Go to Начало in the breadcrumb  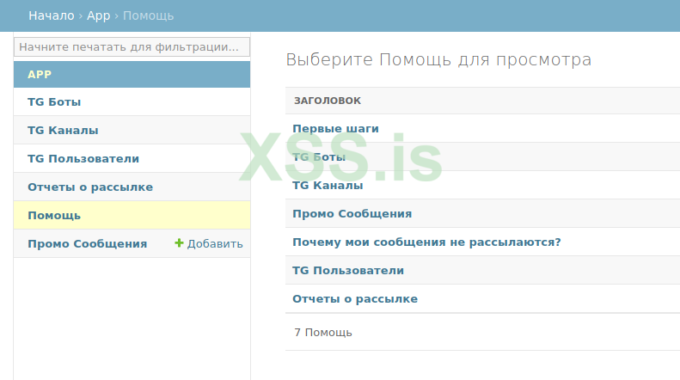coord(51,15)
